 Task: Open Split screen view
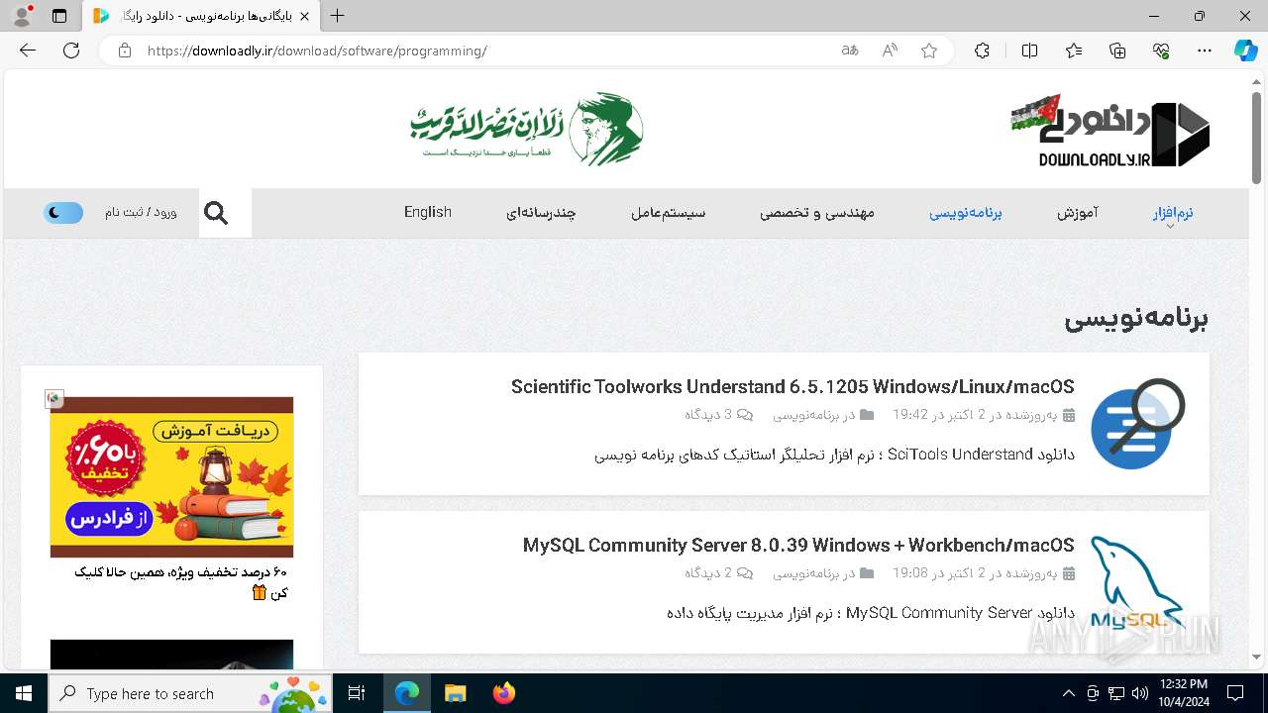click(1029, 51)
